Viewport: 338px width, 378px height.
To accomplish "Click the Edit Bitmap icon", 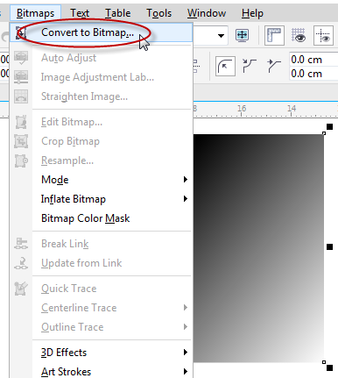I will point(21,122).
